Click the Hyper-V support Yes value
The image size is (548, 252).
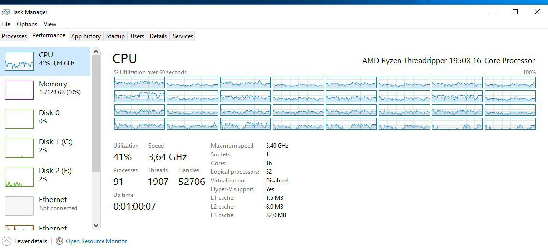tap(270, 189)
